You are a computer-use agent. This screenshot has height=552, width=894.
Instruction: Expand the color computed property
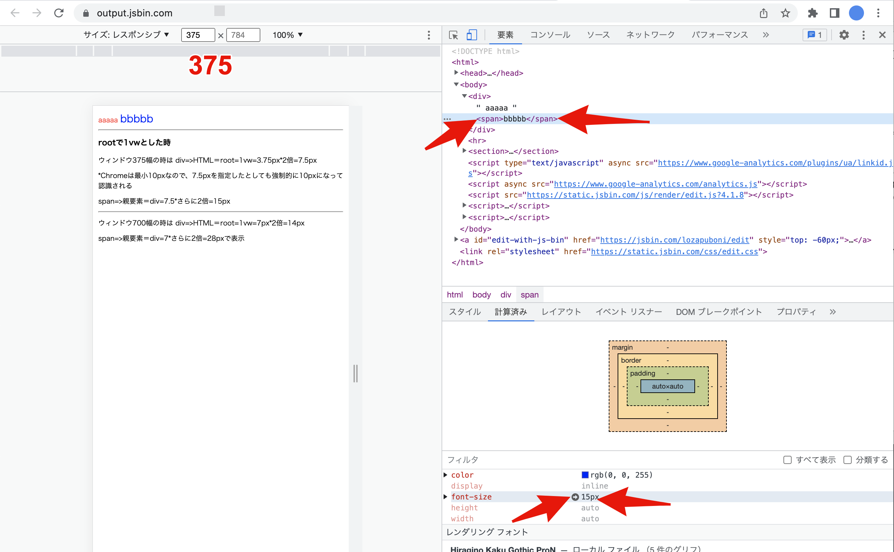pyautogui.click(x=445, y=475)
